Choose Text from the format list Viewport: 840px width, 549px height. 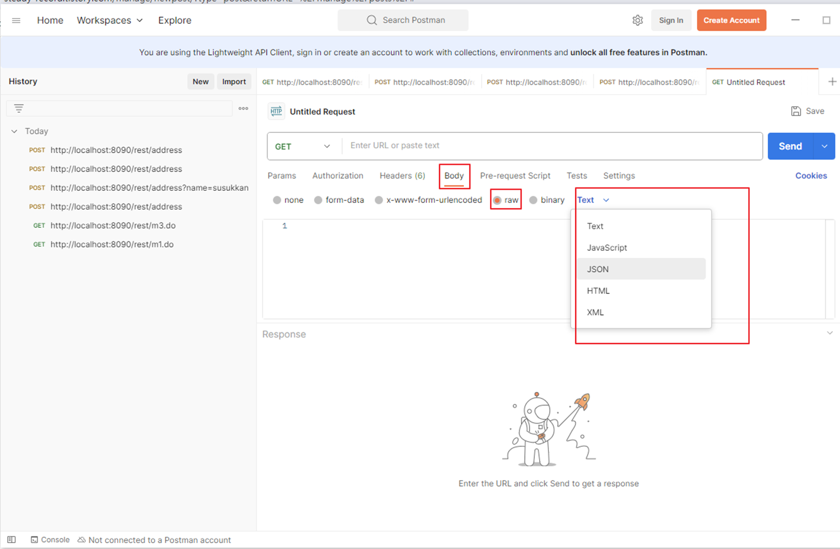641,226
